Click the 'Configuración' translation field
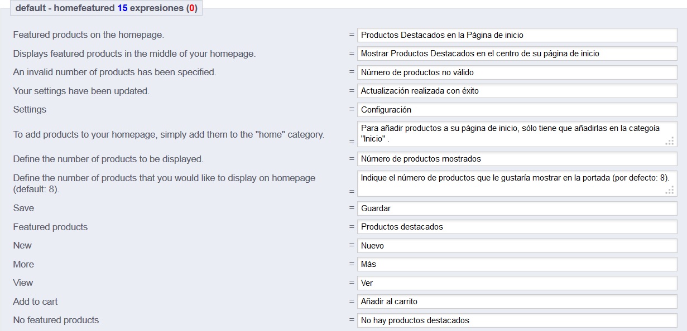 click(x=517, y=110)
